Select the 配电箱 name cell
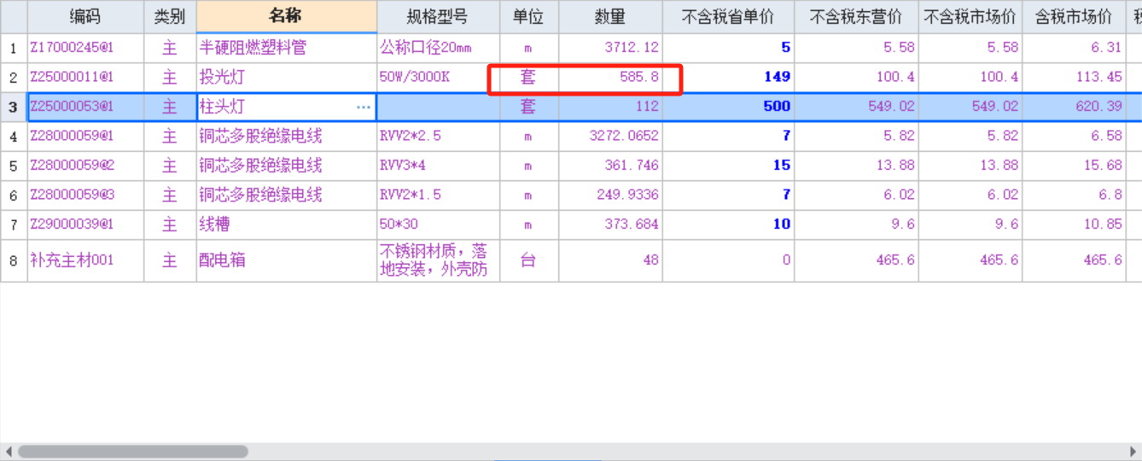The width and height of the screenshot is (1142, 461). click(286, 260)
